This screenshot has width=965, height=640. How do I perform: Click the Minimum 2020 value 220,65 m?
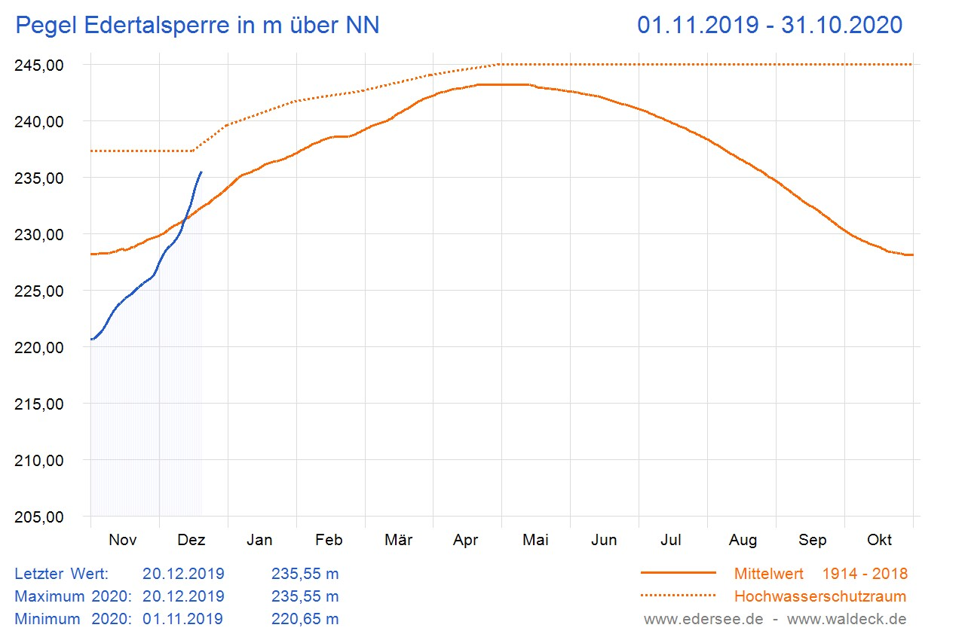click(305, 619)
